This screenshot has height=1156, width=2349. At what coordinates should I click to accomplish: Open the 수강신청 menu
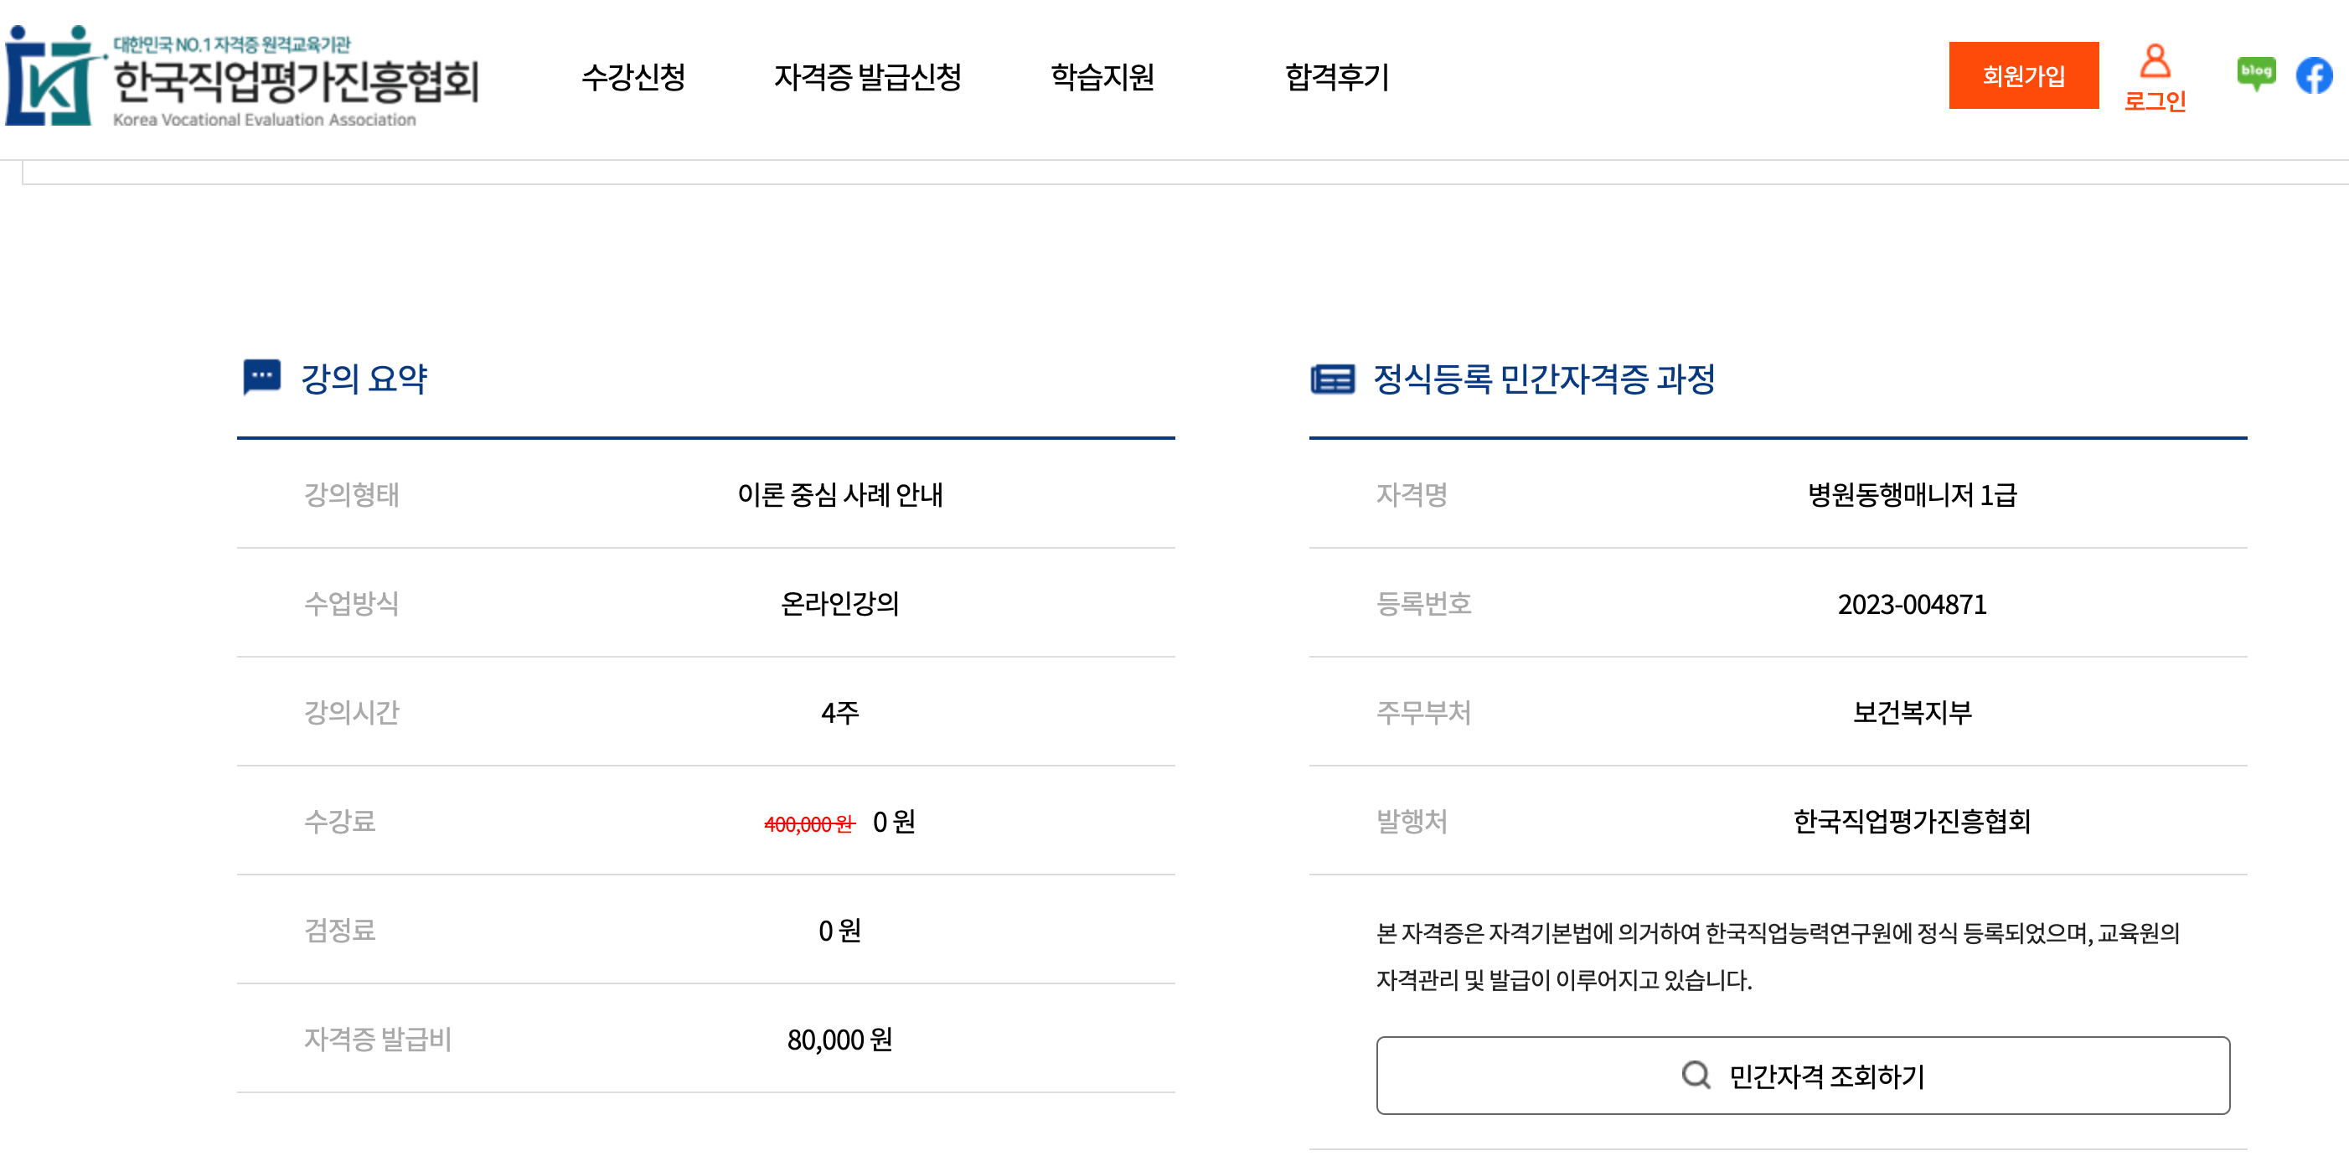click(x=636, y=78)
